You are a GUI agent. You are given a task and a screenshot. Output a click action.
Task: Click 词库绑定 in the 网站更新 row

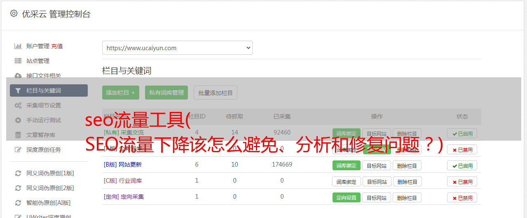(x=347, y=165)
